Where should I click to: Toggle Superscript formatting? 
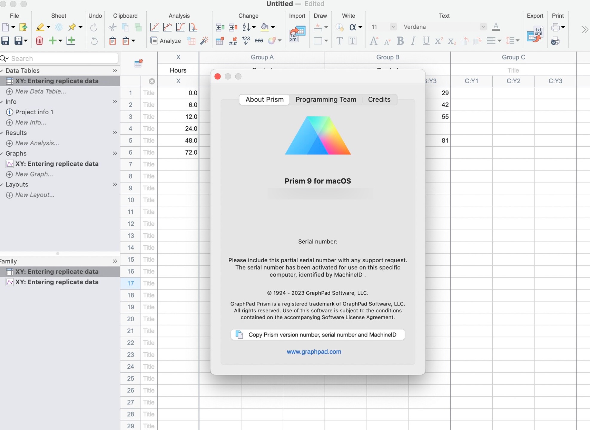(439, 41)
